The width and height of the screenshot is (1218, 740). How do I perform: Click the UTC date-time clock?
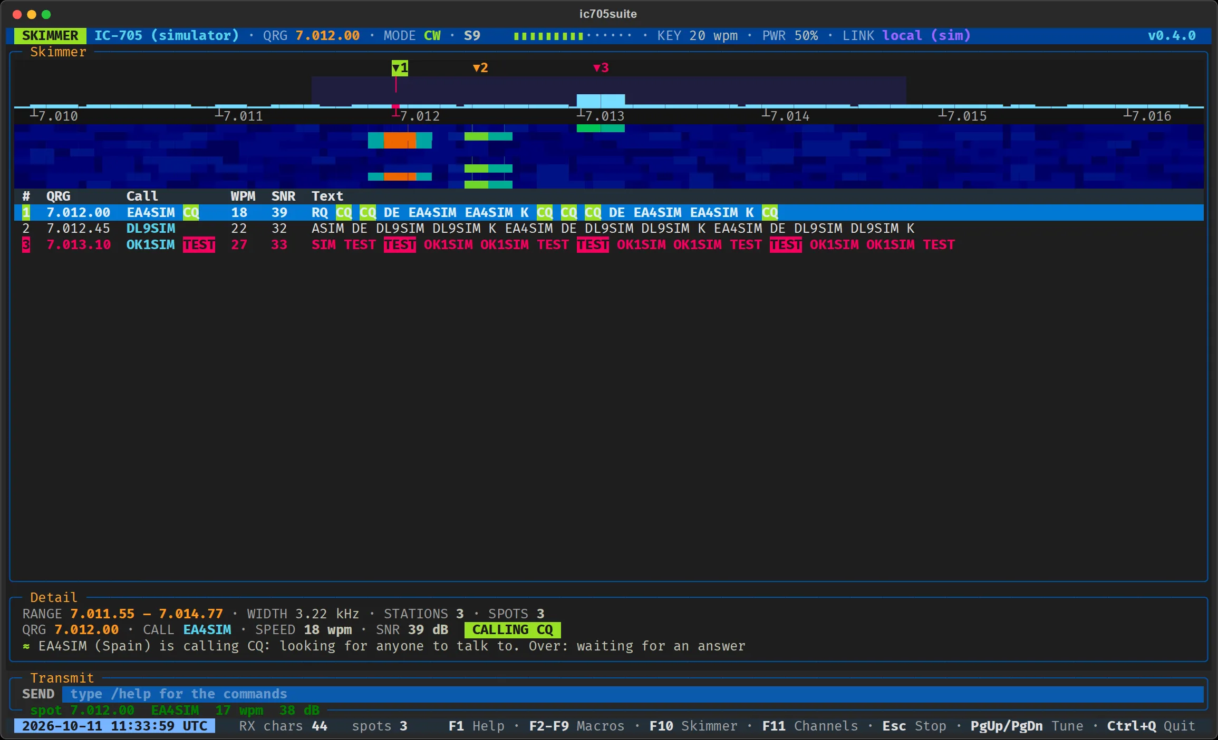pyautogui.click(x=114, y=726)
